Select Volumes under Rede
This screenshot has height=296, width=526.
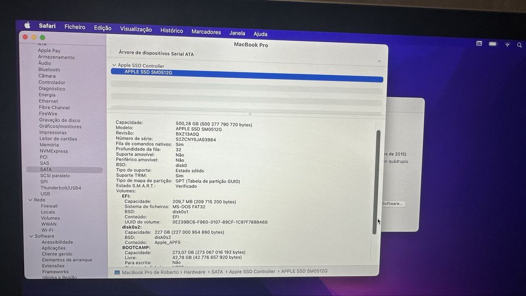tap(50, 218)
